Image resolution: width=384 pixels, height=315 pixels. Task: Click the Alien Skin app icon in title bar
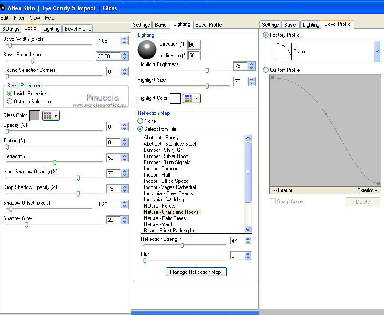pyautogui.click(x=3, y=8)
